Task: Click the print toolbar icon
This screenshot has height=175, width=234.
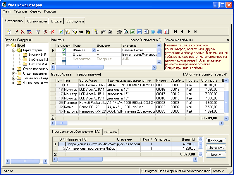Action: pyautogui.click(x=119, y=32)
